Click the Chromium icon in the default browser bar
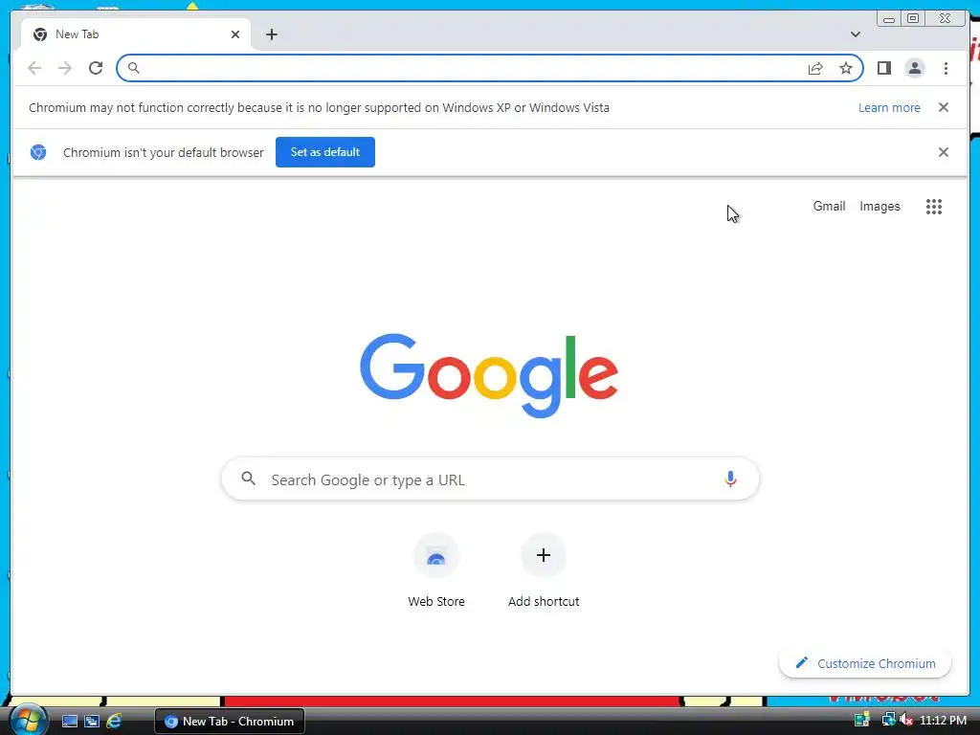The image size is (980, 735). [38, 152]
